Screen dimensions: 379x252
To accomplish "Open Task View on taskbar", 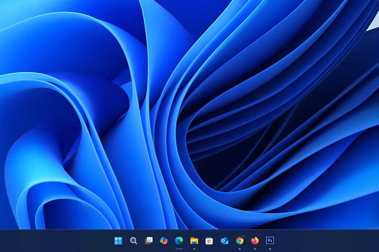I will (149, 241).
